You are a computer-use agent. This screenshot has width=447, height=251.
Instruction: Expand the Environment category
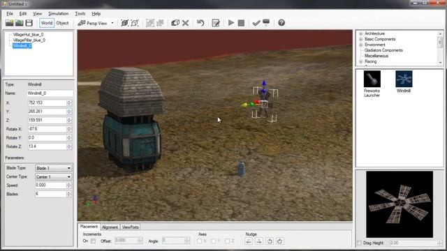tap(361, 45)
